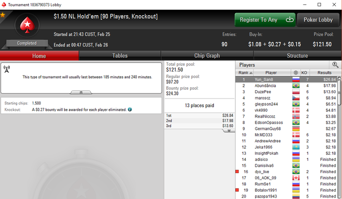Click the red marker beside dyo_live
This screenshot has height=199, width=342.
tap(237, 172)
